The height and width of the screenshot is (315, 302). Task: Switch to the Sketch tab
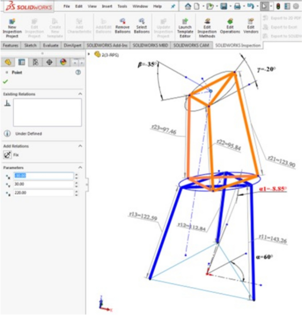click(30, 45)
